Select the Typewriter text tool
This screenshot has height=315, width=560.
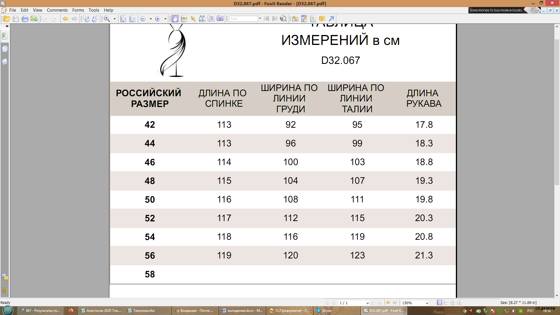(313, 19)
